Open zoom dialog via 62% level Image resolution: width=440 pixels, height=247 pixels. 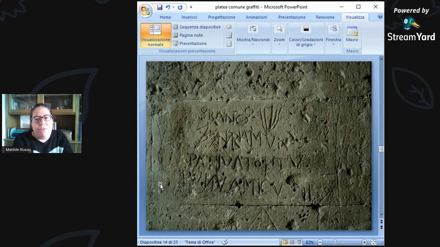click(x=310, y=242)
